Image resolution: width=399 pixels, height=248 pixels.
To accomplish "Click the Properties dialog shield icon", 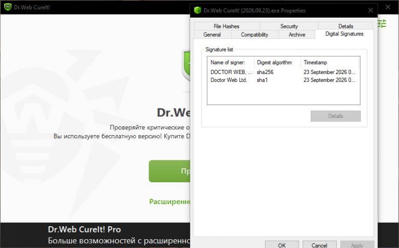I will [x=198, y=10].
